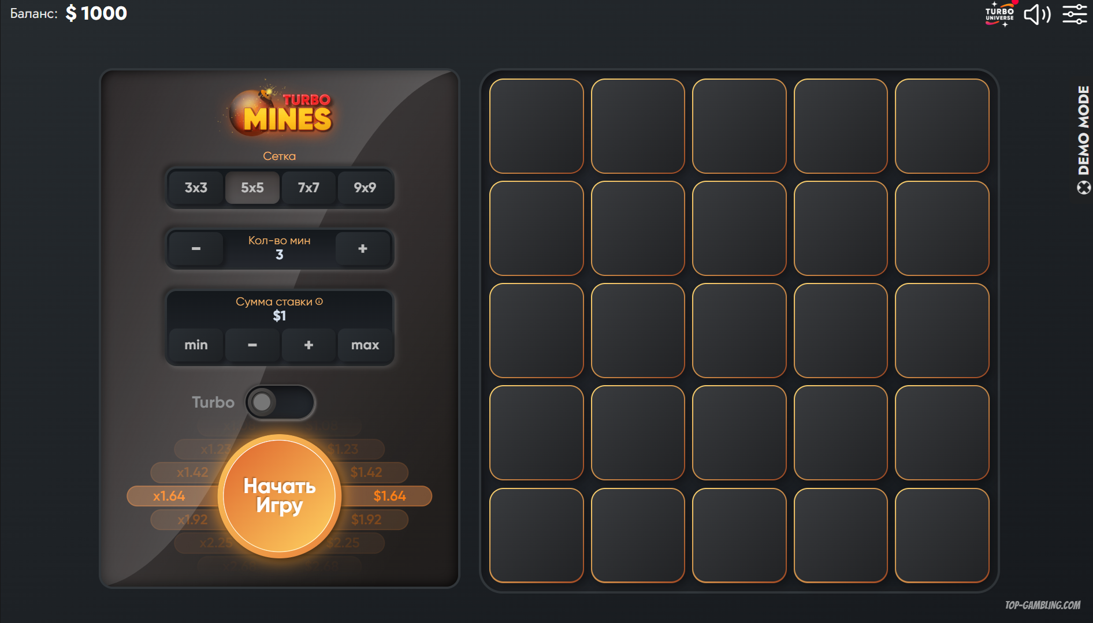The image size is (1093, 623).
Task: Enable the Turbo switch
Action: click(x=280, y=402)
